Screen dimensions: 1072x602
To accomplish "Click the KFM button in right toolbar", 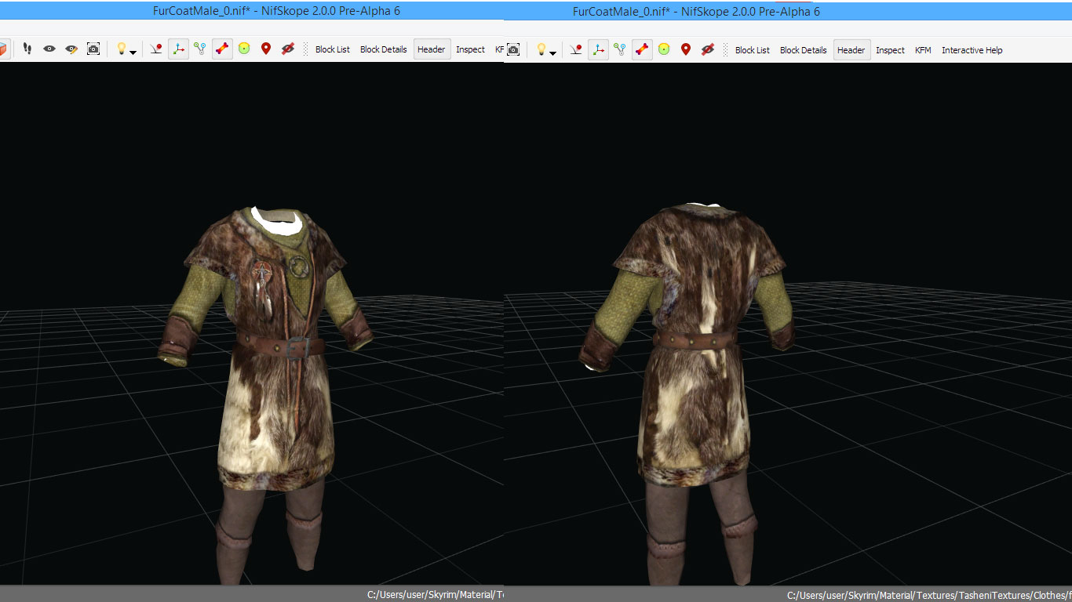I will (x=923, y=50).
